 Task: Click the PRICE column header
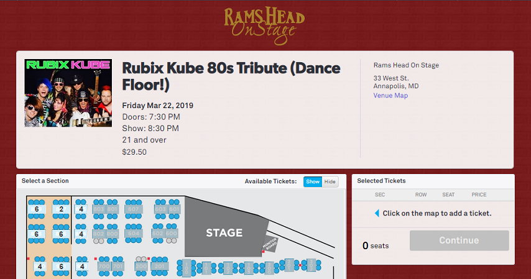tap(479, 194)
